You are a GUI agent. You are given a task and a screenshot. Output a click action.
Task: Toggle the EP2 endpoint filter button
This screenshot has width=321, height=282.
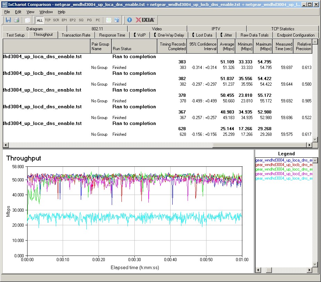(73, 20)
